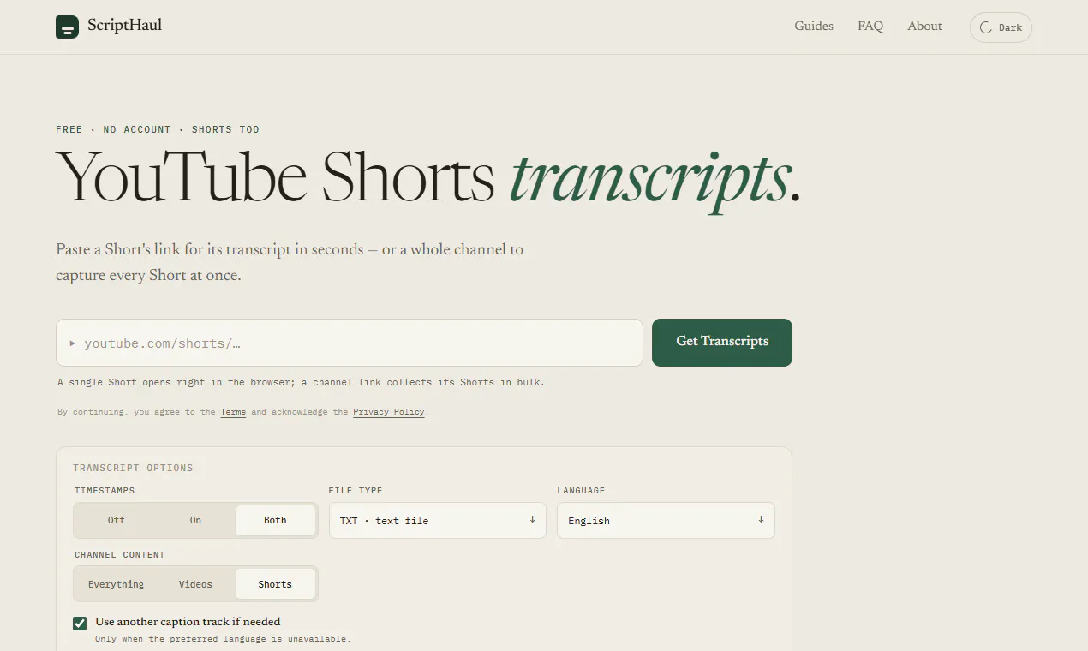Click the 'FILE TYPE' label
This screenshot has height=651, width=1088.
point(356,491)
